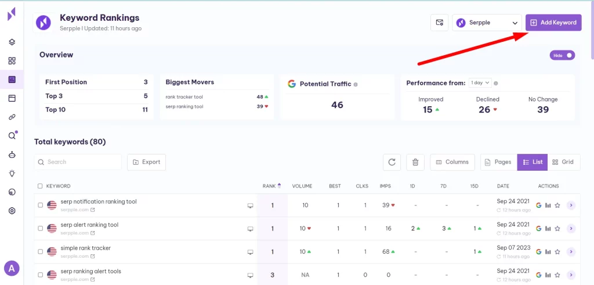Click the refresh keywords icon button
Viewport: 594px width, 285px height.
pos(392,162)
